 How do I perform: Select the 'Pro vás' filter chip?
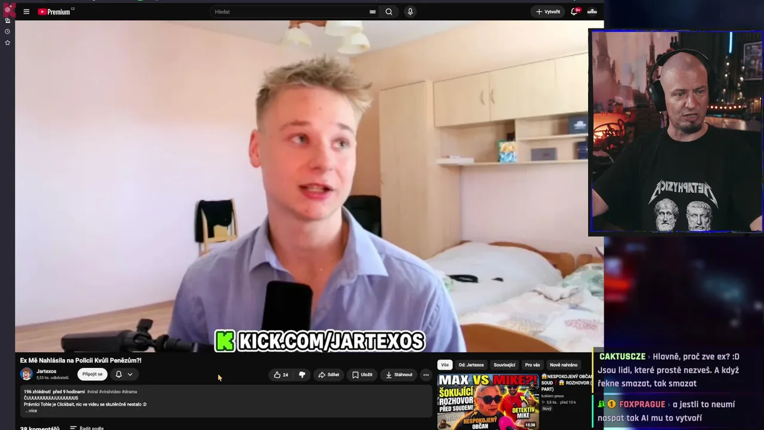(532, 365)
